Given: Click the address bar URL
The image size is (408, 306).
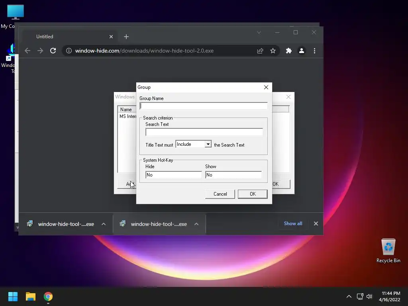Looking at the screenshot, I should pos(144,51).
